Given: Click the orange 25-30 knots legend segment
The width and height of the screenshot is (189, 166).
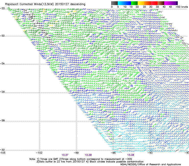Looking at the screenshot, I should pyautogui.click(x=148, y=3).
